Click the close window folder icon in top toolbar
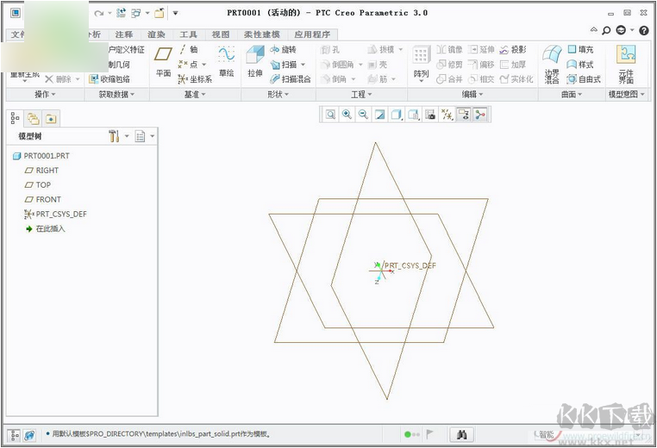 (x=159, y=13)
